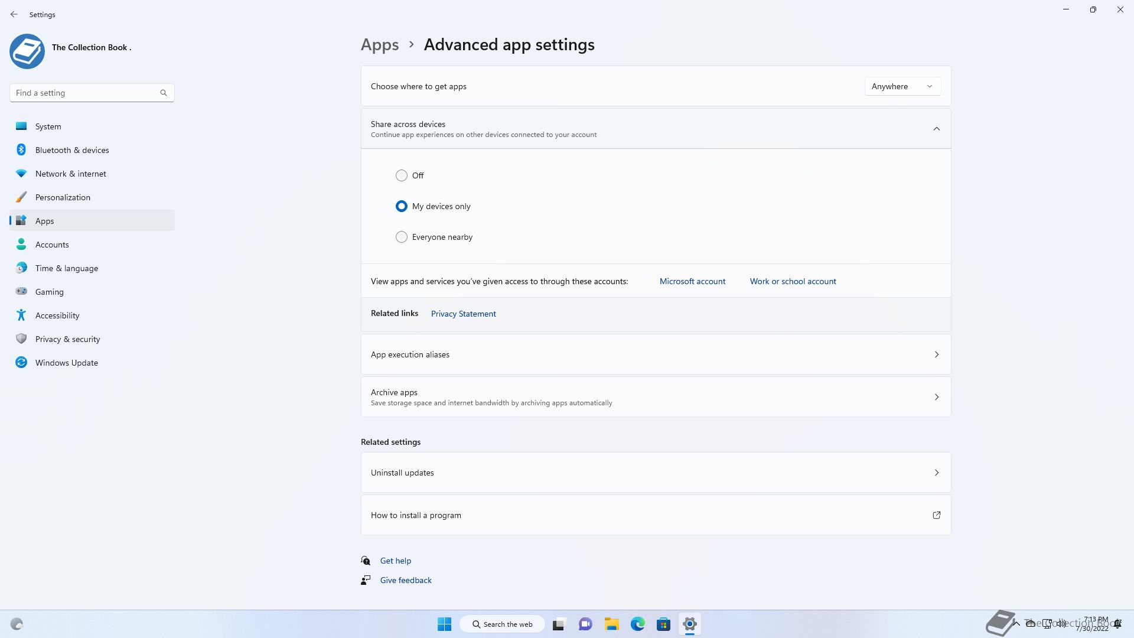This screenshot has height=638, width=1134.
Task: Go back using the Settings back arrow
Action: pyautogui.click(x=14, y=14)
